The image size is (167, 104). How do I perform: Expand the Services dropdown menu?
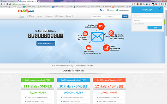[40, 16]
